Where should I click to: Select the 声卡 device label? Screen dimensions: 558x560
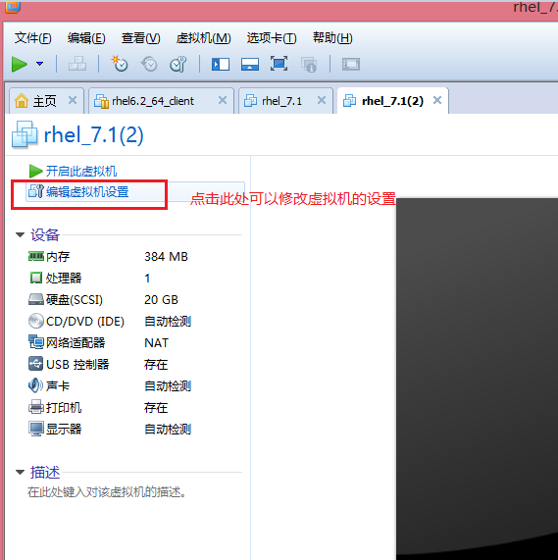(58, 385)
